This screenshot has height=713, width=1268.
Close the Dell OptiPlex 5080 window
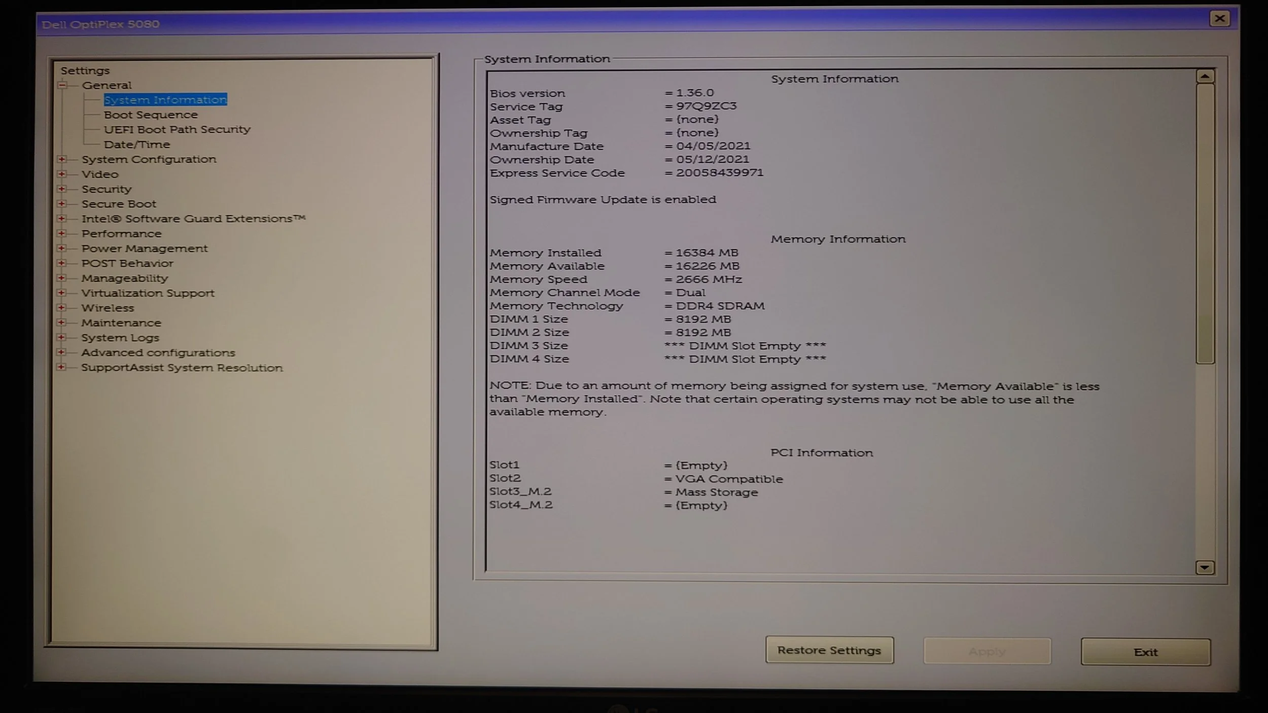pos(1220,19)
